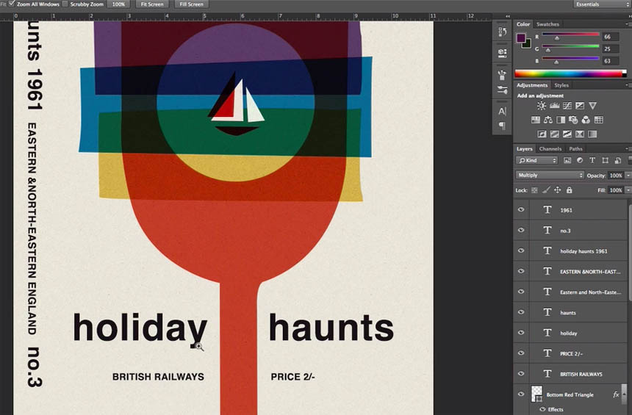632x415 pixels.
Task: Add a Levels adjustment
Action: pos(555,106)
